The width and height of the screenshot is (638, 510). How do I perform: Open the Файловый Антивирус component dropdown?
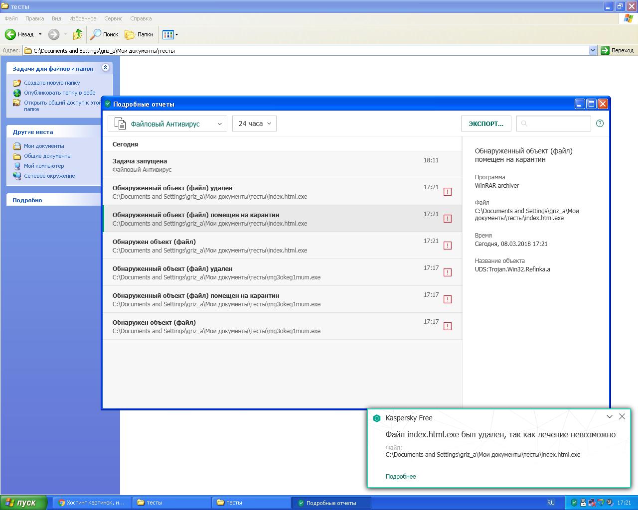pyautogui.click(x=167, y=124)
